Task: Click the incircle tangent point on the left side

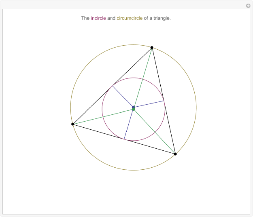Action: pyautogui.click(x=113, y=86)
